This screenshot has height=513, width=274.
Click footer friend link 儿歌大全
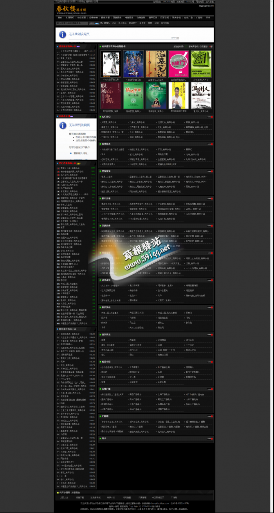64,497
